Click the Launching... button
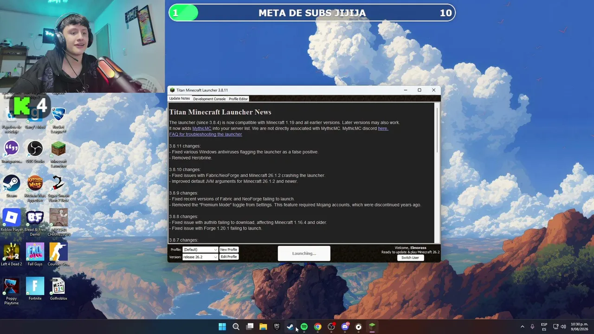 tap(304, 253)
